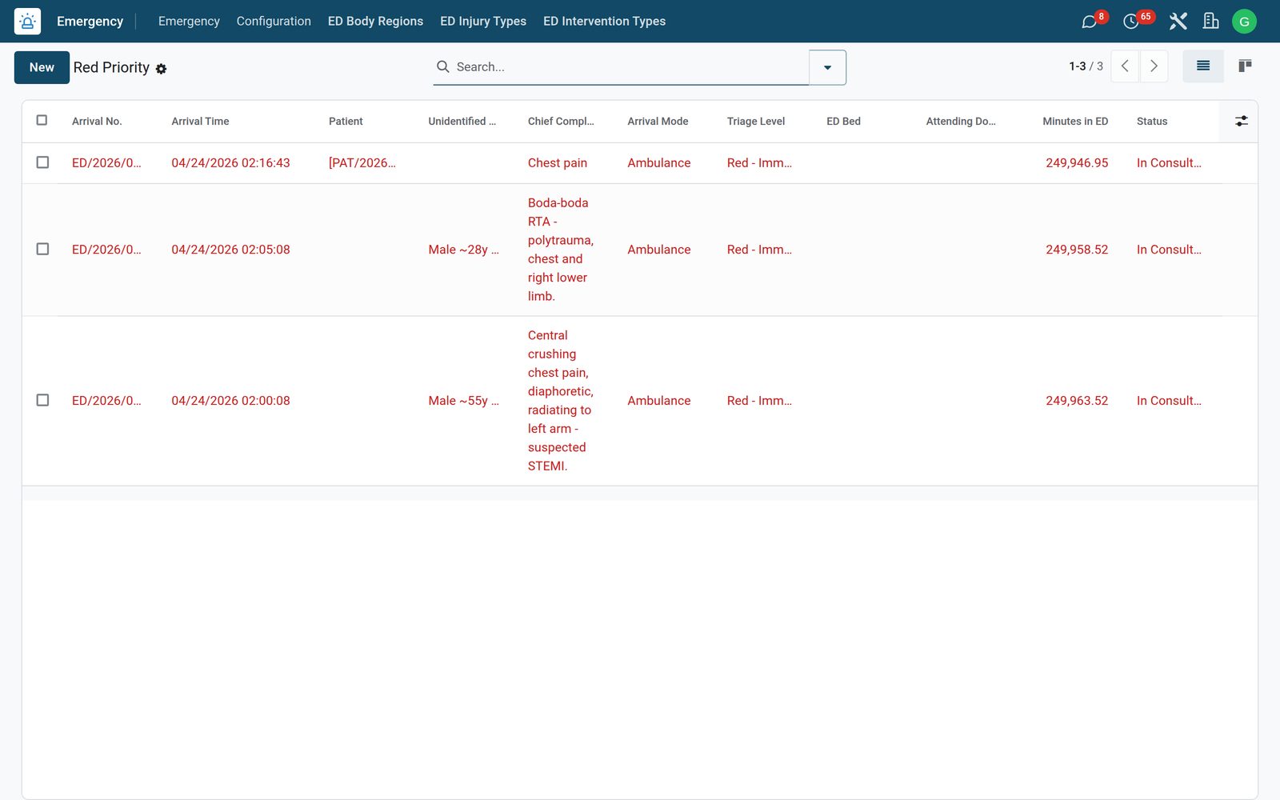Create a New emergency record
This screenshot has width=1280, height=800.
click(42, 67)
